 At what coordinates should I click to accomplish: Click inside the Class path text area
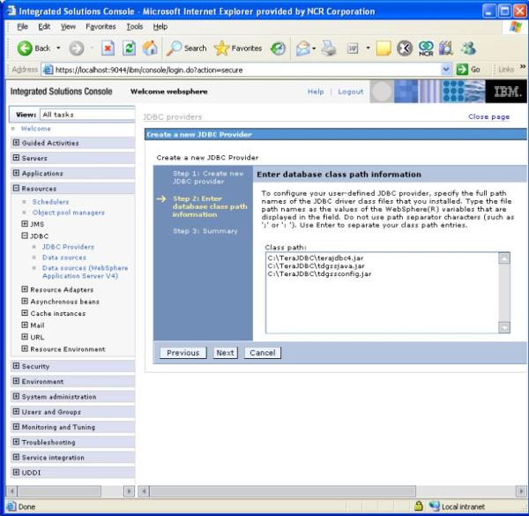point(383,293)
